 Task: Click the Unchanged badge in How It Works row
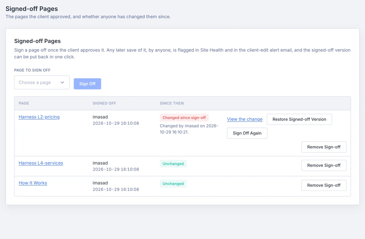(x=173, y=184)
